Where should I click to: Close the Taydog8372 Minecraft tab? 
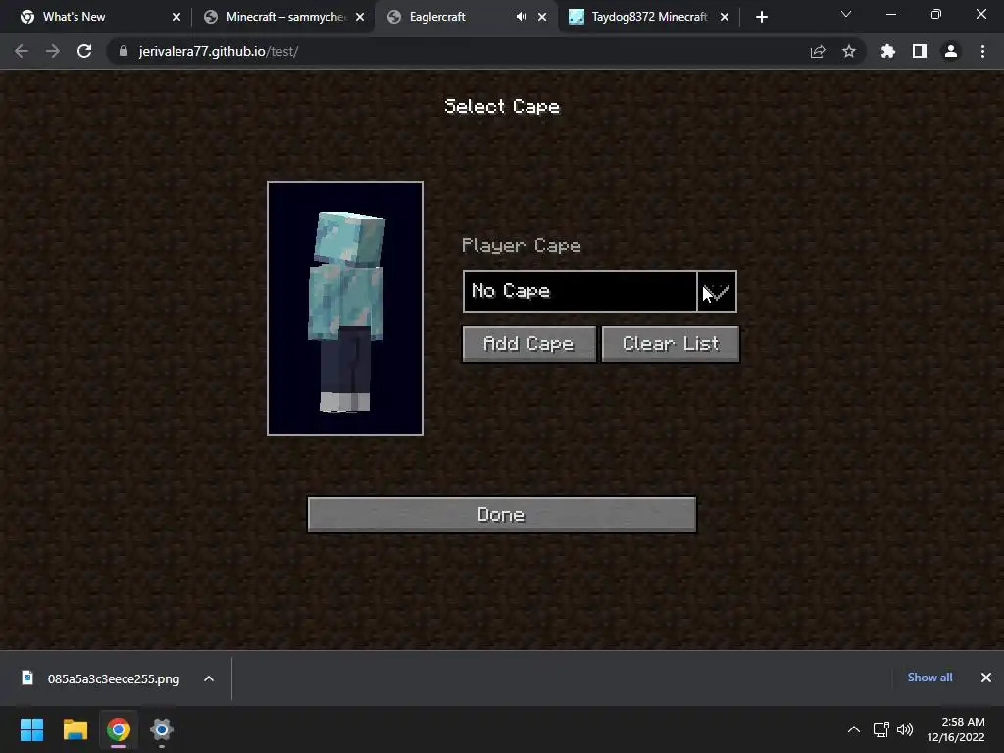pos(725,17)
